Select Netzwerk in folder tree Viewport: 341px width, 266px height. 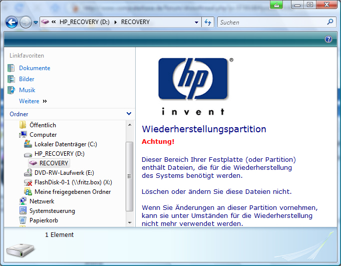click(42, 201)
